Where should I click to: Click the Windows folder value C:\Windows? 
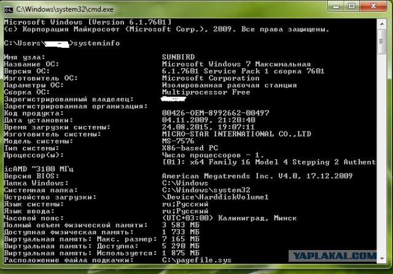pyautogui.click(x=185, y=183)
